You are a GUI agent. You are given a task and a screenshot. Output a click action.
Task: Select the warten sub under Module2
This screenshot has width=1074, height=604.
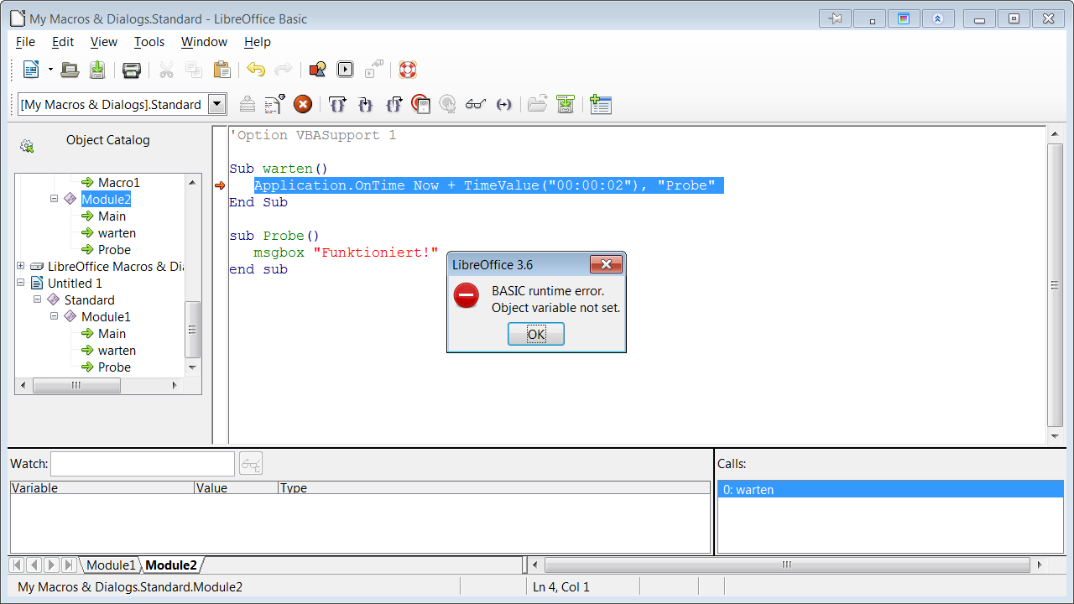tap(117, 232)
